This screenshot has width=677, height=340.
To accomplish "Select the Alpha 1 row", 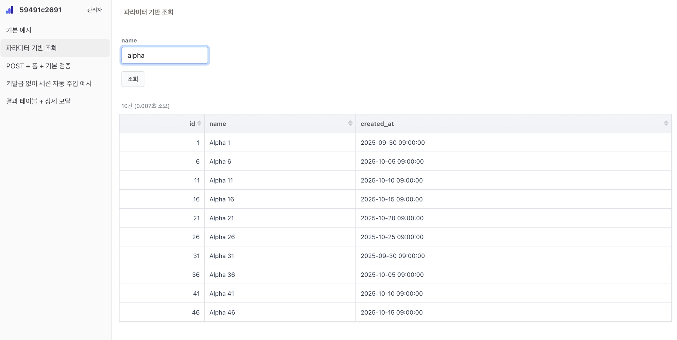I will [220, 143].
